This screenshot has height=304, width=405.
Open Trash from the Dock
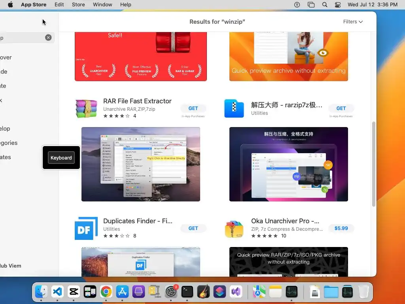coord(363,292)
